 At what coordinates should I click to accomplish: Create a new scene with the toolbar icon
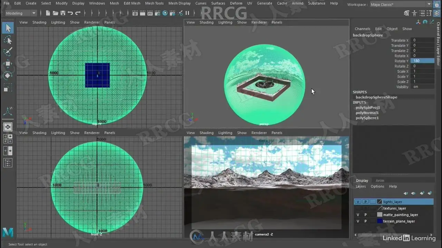pyautogui.click(x=48, y=13)
